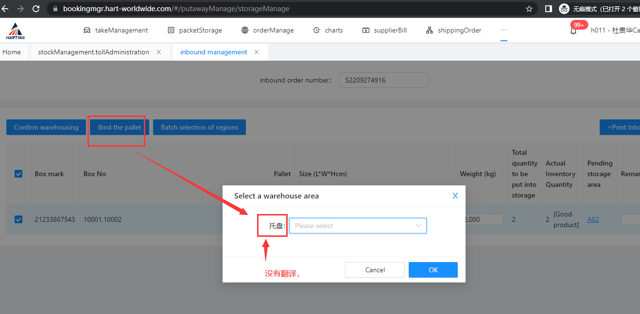The image size is (640, 314).
Task: Click the Inbound order number field
Action: coord(383,80)
